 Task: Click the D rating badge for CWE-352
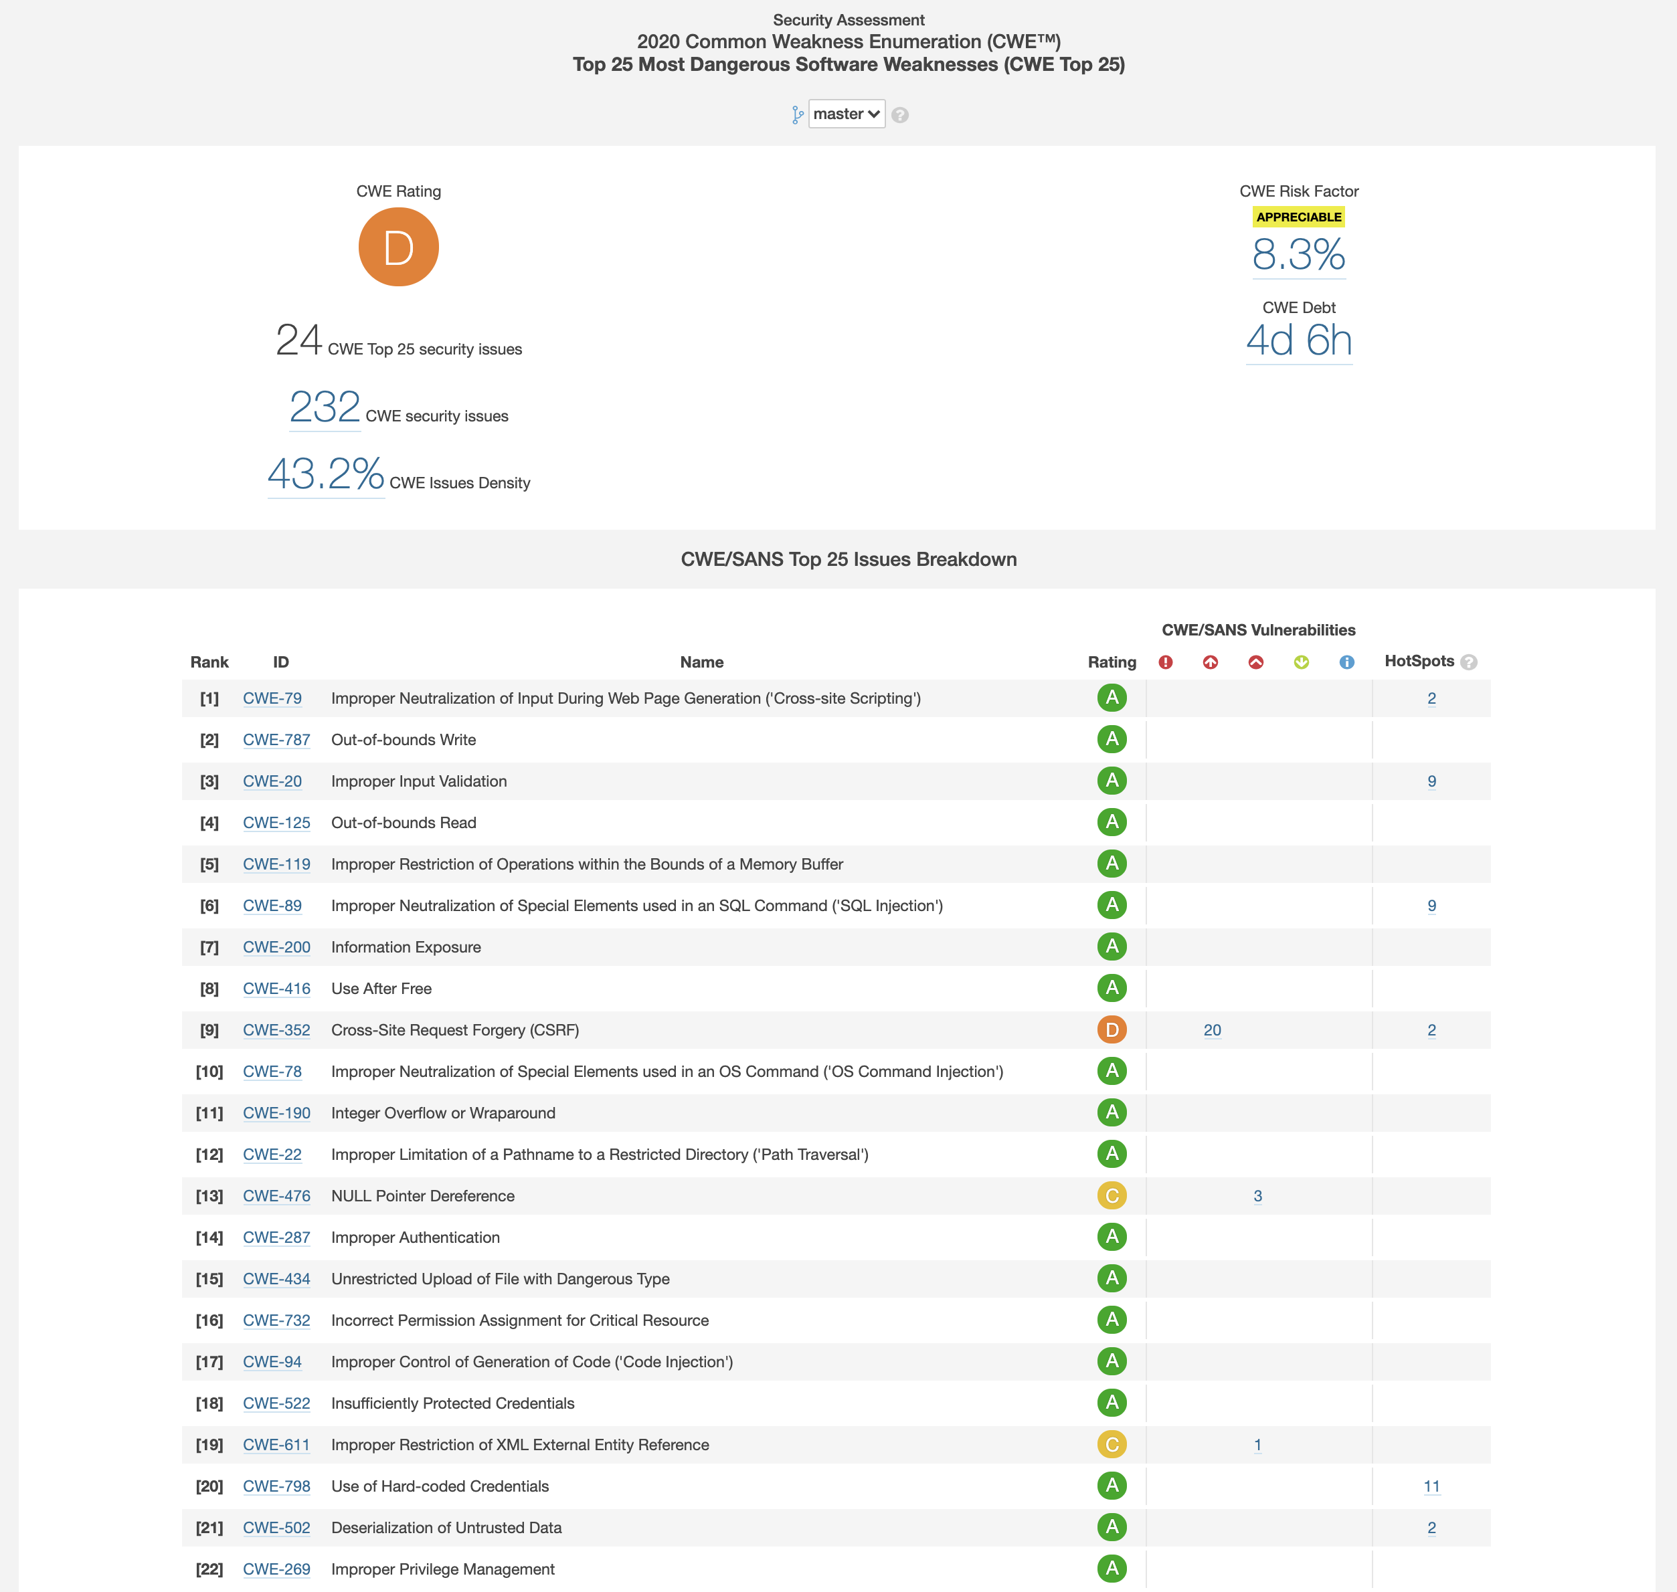point(1111,1029)
